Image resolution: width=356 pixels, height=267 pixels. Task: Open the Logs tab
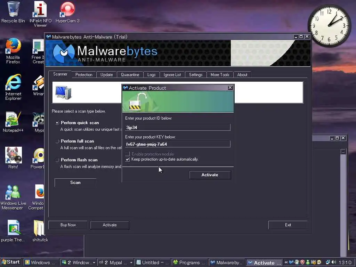(152, 75)
